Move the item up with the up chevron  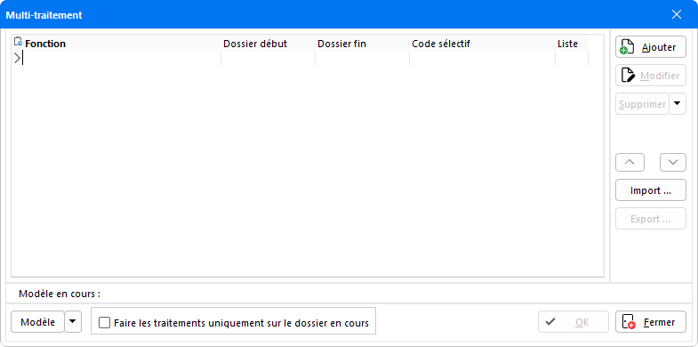tap(630, 162)
